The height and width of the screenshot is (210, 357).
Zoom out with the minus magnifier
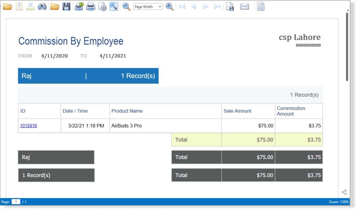[x=126, y=6]
